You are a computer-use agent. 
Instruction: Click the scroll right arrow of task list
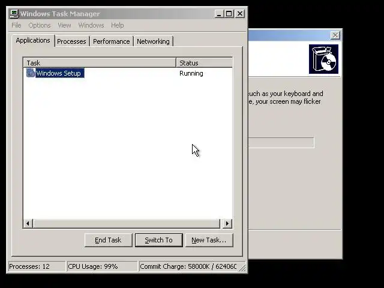click(227, 223)
